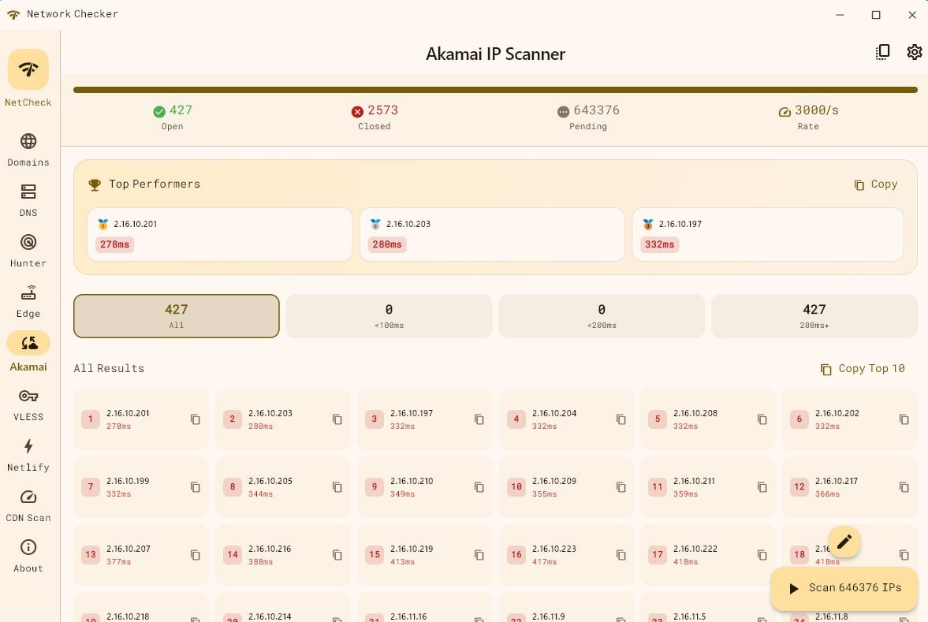Copy IP 2.16.10.217 result entry
The height and width of the screenshot is (622, 928).
pyautogui.click(x=904, y=487)
